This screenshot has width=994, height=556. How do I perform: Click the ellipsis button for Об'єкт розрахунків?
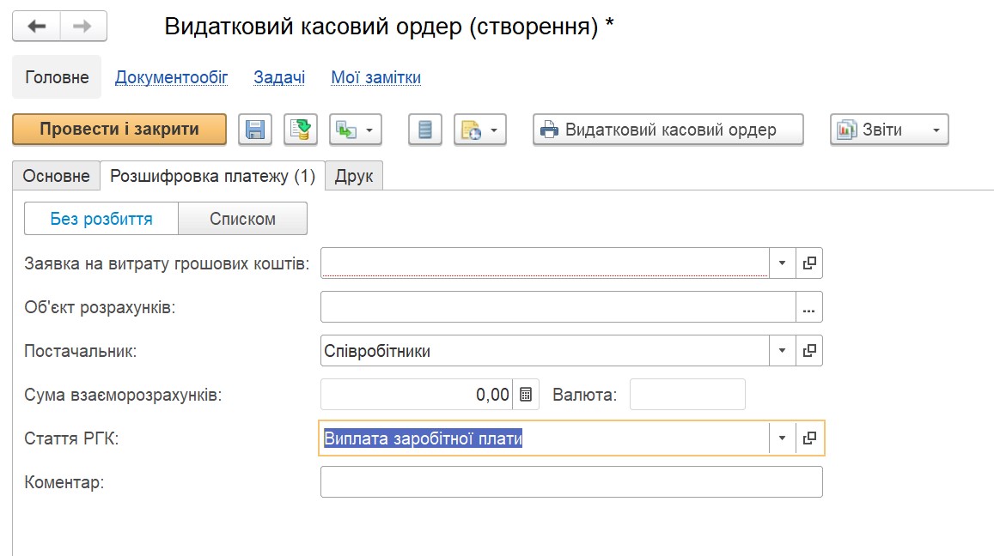click(x=809, y=307)
